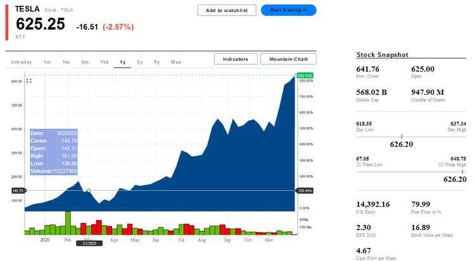475x261 pixels.
Task: Select the 1m chart range
Action: [66, 62]
